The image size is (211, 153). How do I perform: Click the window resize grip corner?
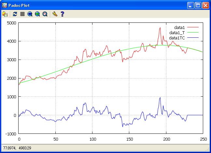pos(208,150)
